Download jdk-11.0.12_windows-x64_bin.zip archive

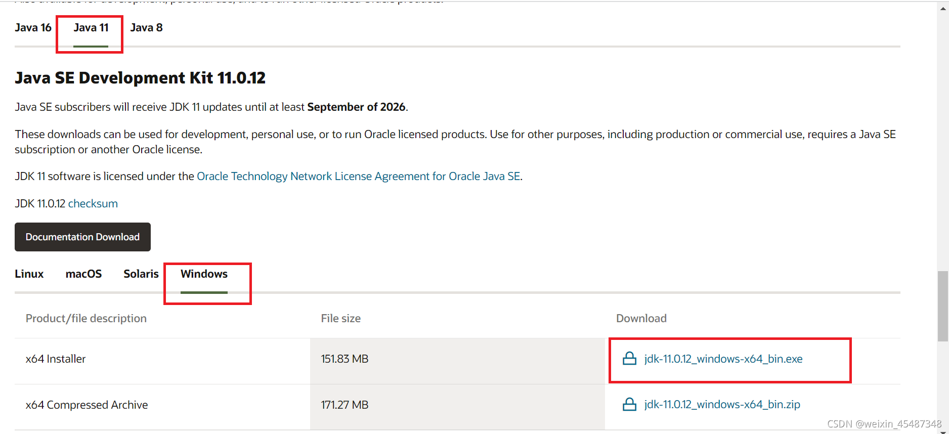(x=722, y=405)
